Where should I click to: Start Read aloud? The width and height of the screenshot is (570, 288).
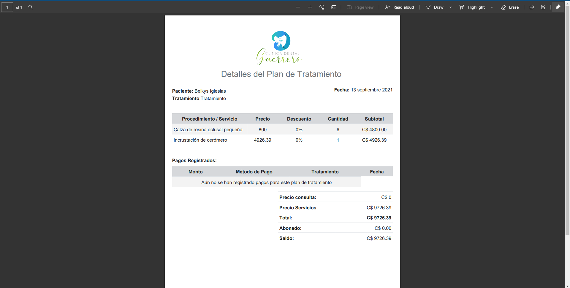[400, 7]
